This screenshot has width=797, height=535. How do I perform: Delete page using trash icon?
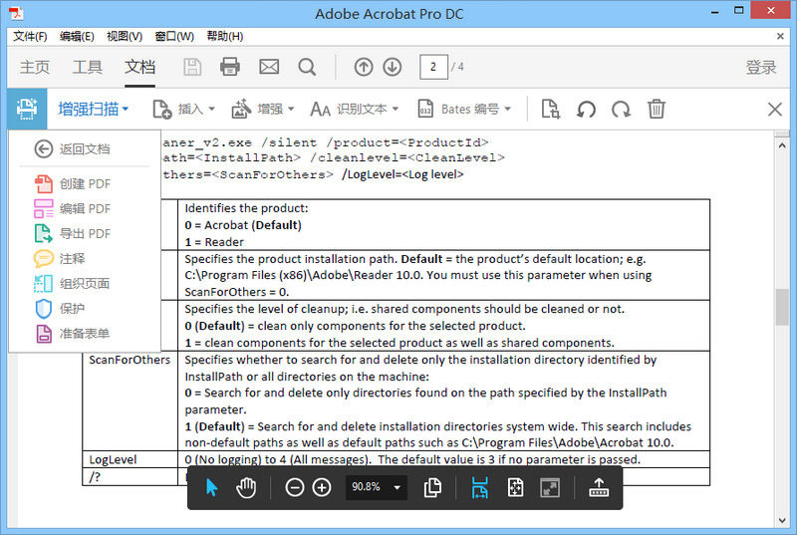[657, 109]
